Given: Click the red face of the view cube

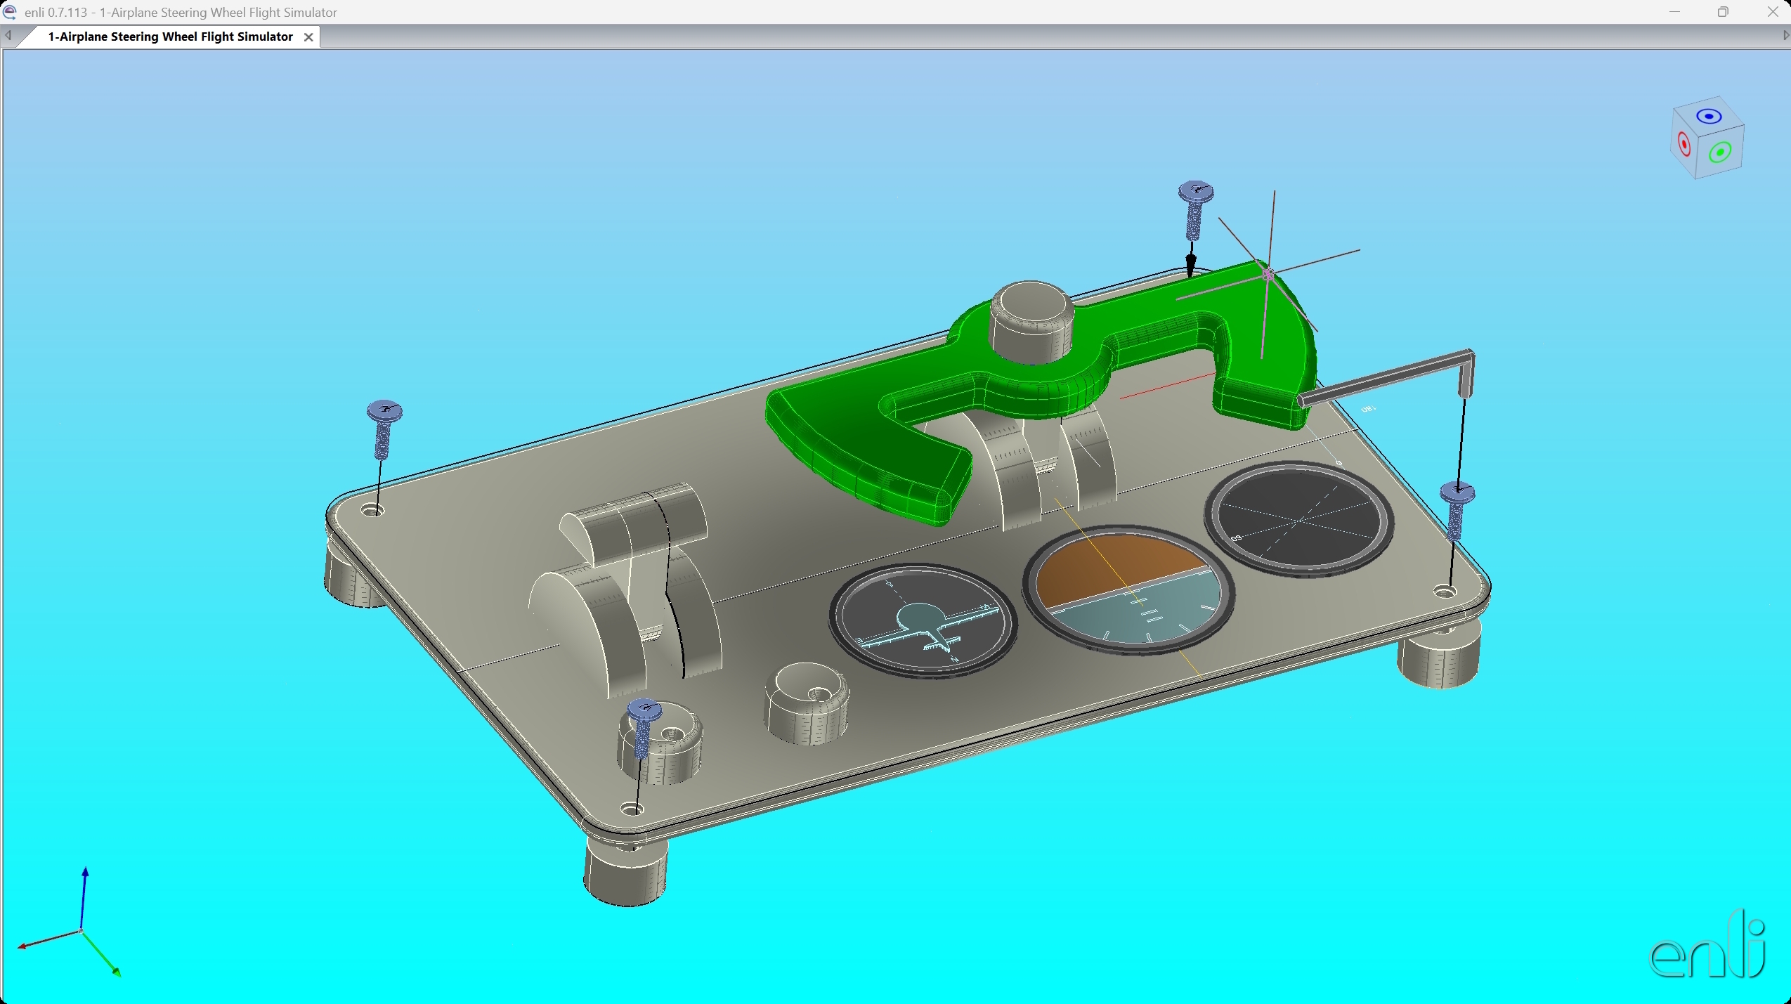Looking at the screenshot, I should tap(1684, 144).
